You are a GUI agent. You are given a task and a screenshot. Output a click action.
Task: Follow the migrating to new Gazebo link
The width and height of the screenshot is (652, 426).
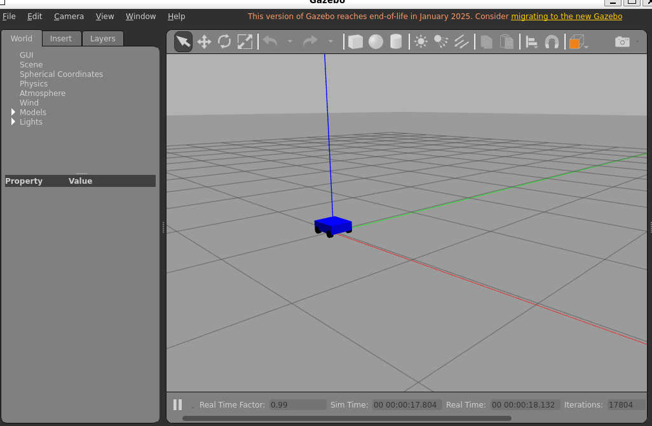click(x=566, y=17)
